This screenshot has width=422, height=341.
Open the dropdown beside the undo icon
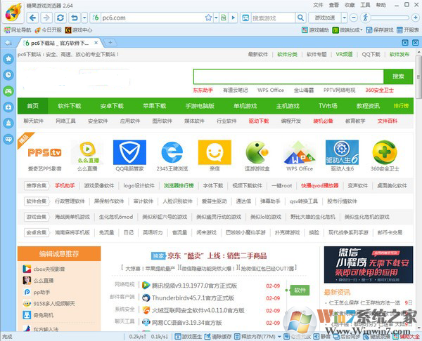pos(84,18)
